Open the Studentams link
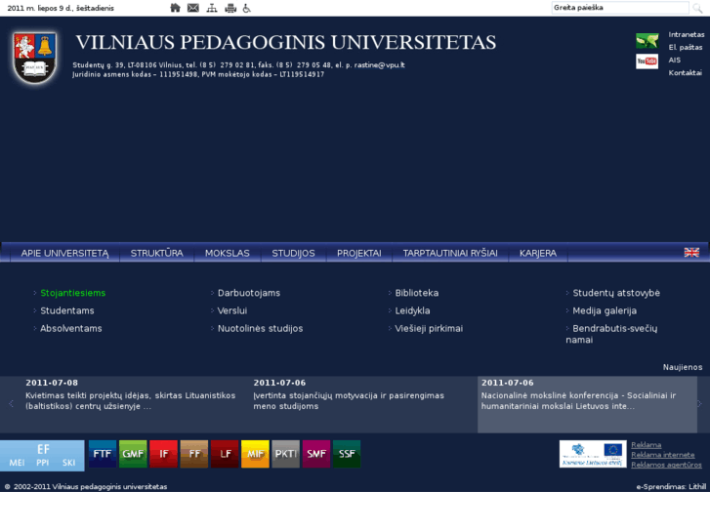The width and height of the screenshot is (710, 532). pyautogui.click(x=67, y=310)
